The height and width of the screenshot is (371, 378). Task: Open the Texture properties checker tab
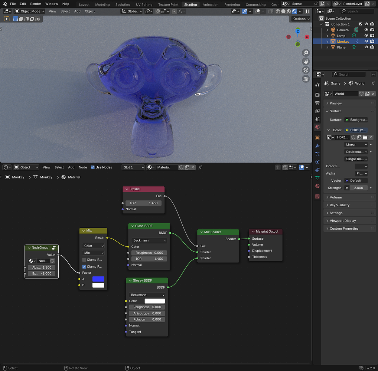pyautogui.click(x=317, y=197)
